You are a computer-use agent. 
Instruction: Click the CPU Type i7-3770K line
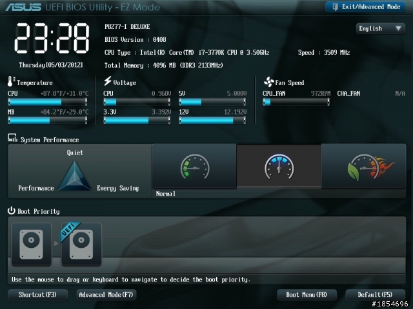pyautogui.click(x=186, y=53)
